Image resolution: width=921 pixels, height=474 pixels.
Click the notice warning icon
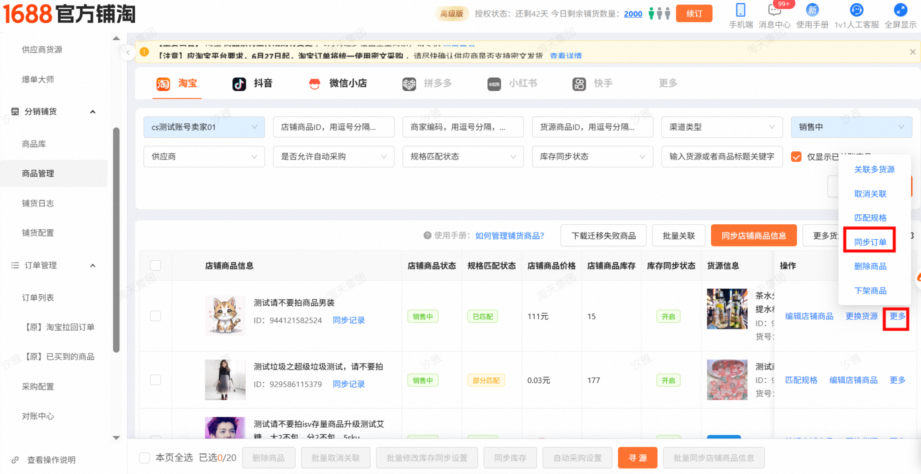(x=144, y=52)
